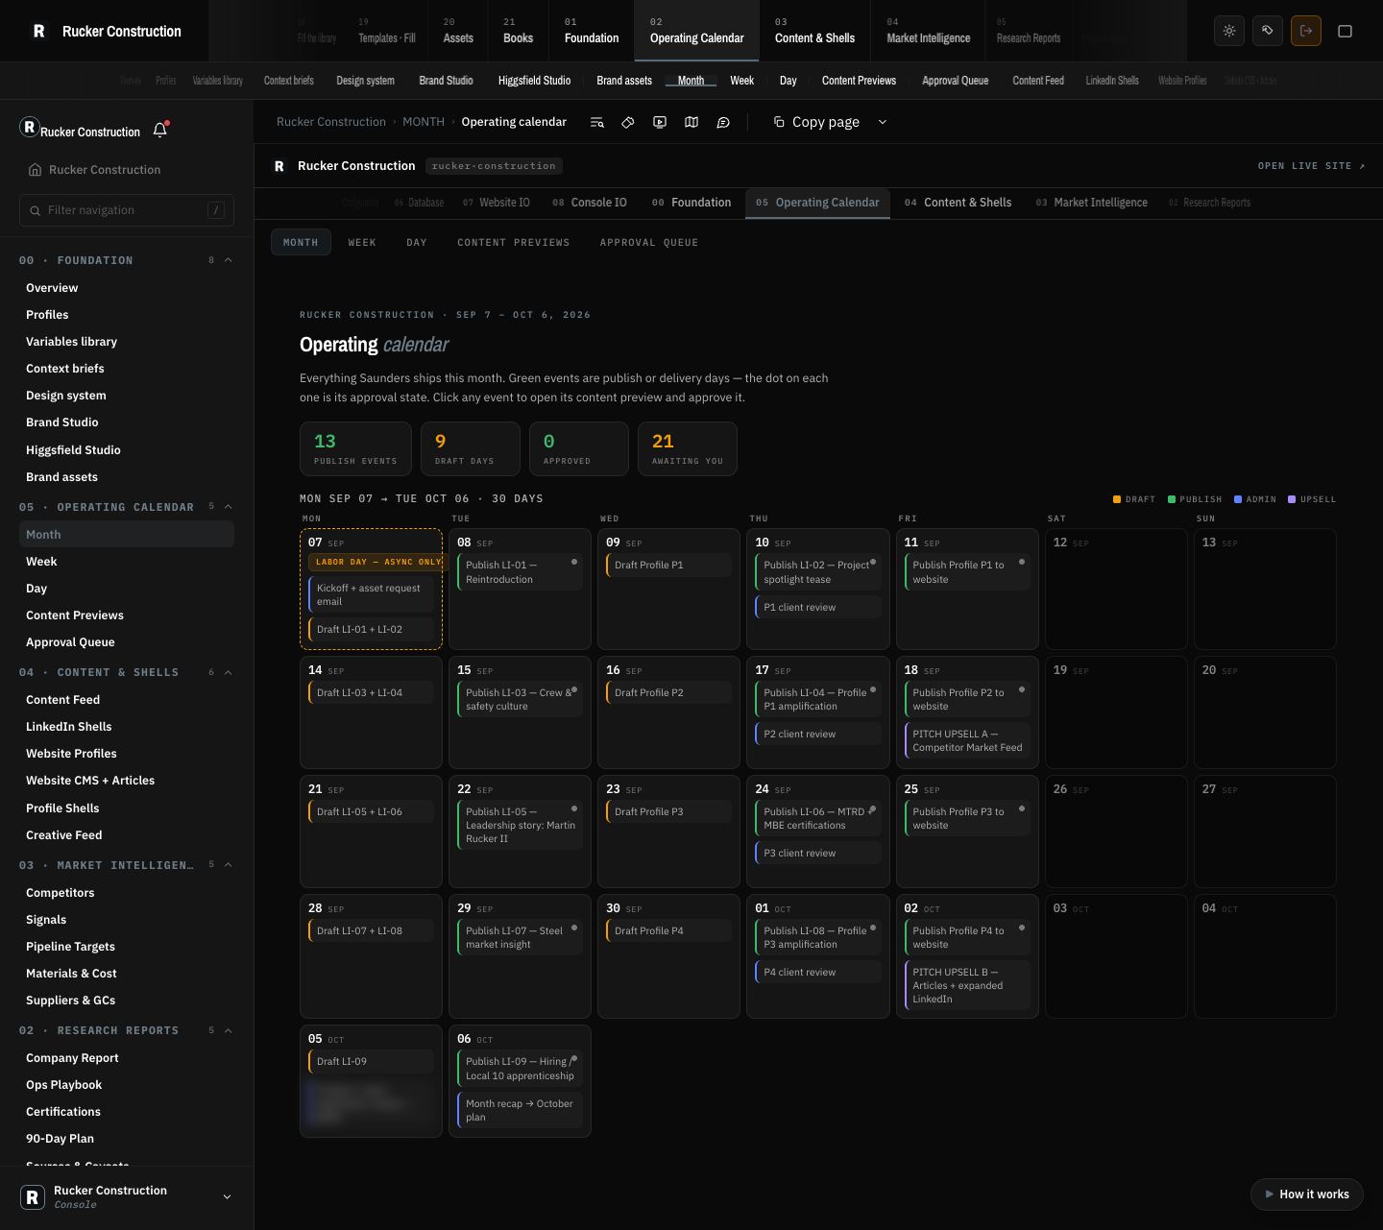
Task: Click the R logo in the top-left header
Action: point(39,31)
